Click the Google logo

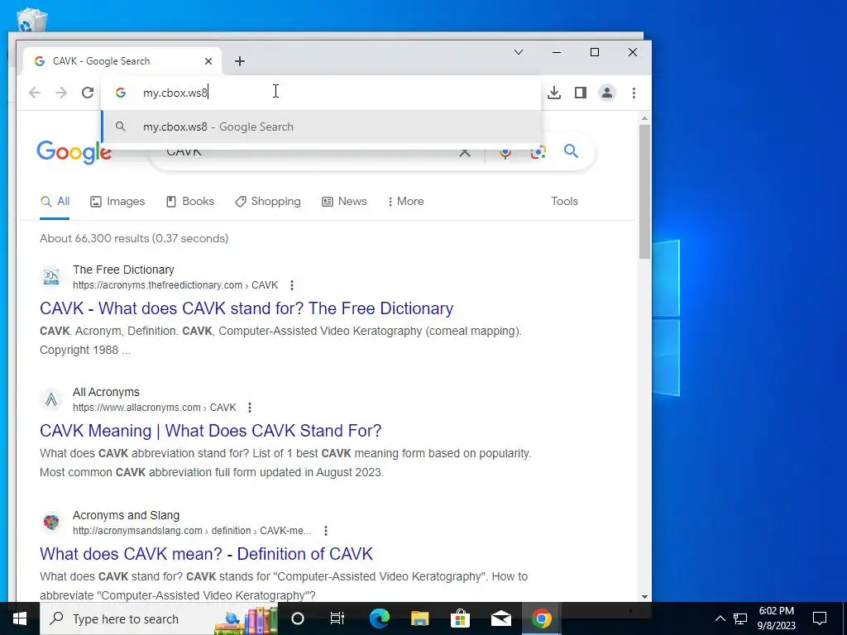tap(74, 152)
